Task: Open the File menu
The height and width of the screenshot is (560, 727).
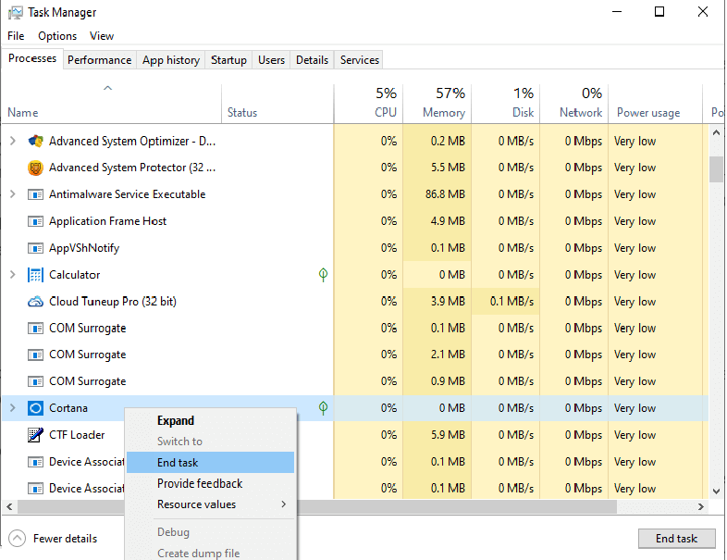Action: (16, 36)
